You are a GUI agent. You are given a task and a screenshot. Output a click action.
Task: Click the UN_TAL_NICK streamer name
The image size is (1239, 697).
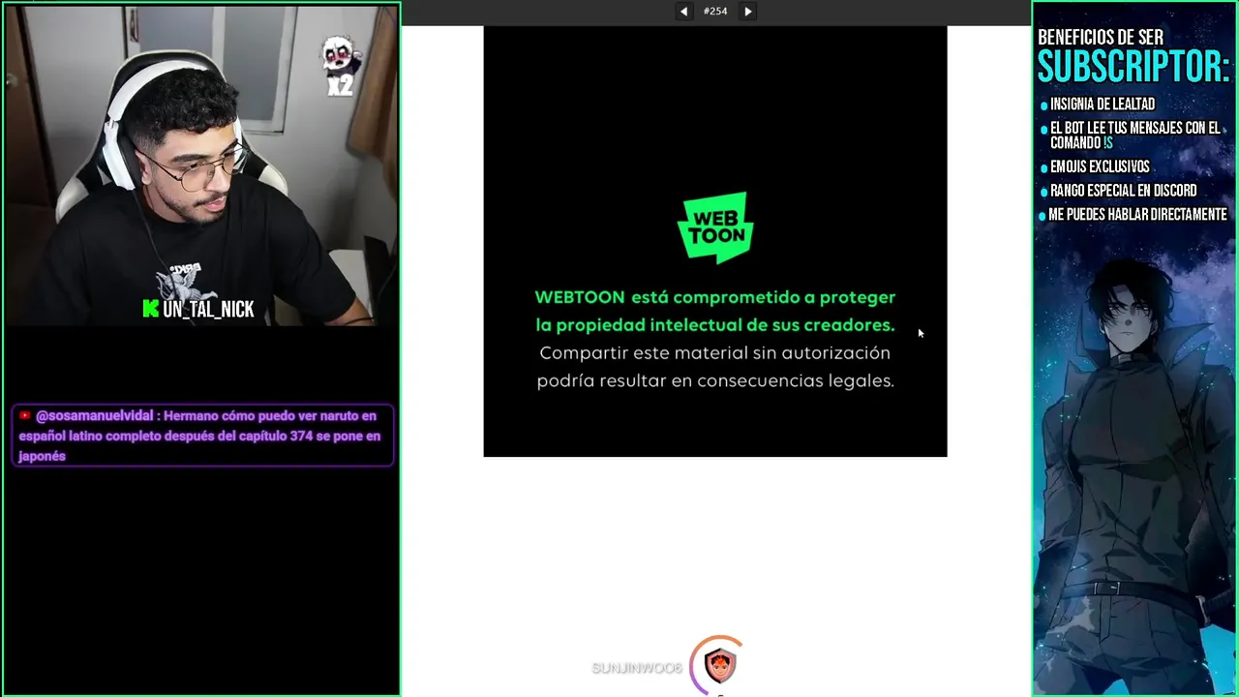(x=208, y=310)
